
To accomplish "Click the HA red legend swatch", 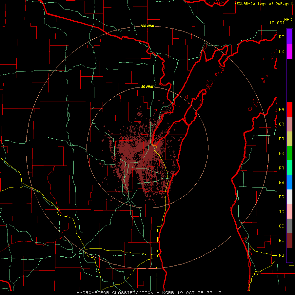I will 289,109.
